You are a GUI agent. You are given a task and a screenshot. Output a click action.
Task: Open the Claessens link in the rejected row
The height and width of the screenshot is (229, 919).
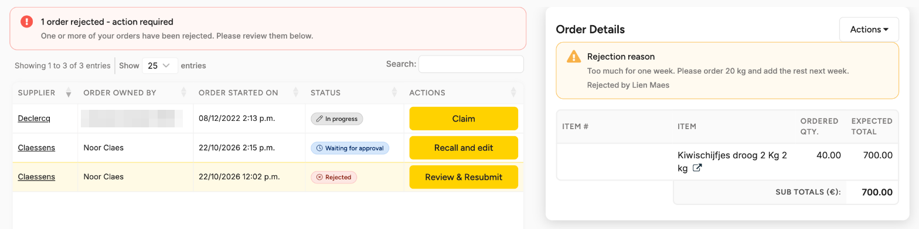(36, 177)
